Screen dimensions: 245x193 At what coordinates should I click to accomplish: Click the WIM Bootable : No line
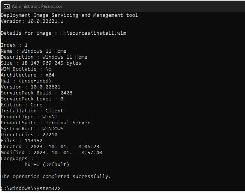tap(26, 69)
